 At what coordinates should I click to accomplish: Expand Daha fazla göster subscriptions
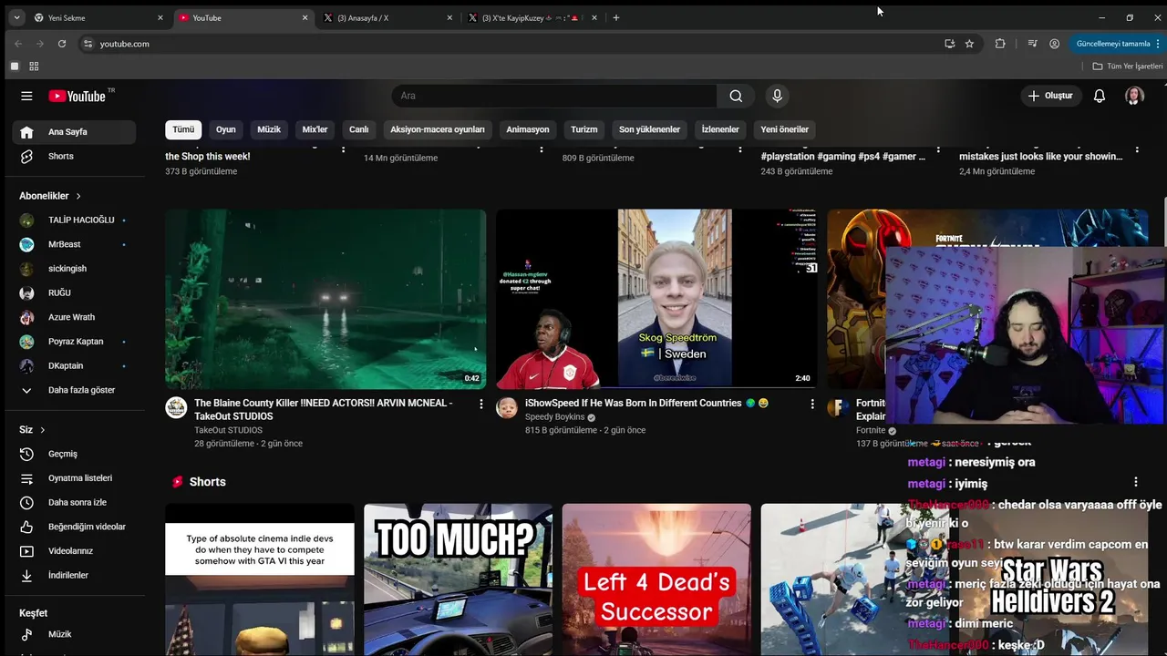pyautogui.click(x=74, y=390)
